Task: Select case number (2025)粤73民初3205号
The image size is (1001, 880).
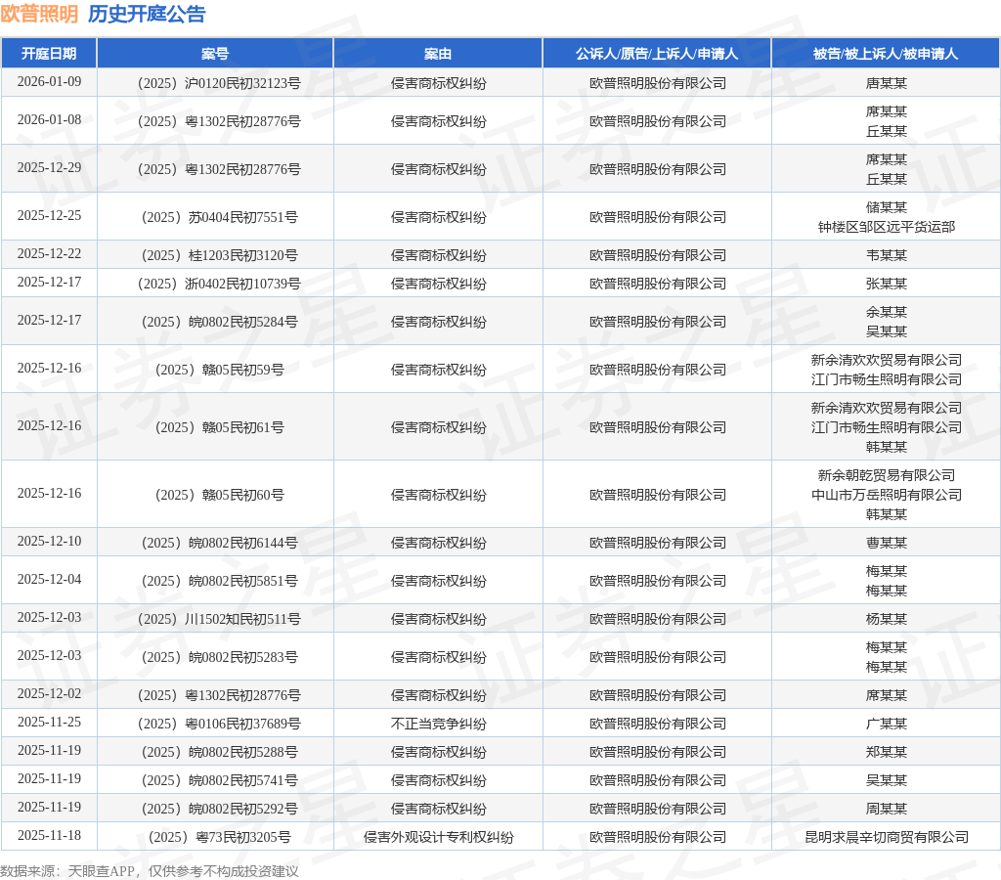Action: tap(219, 837)
